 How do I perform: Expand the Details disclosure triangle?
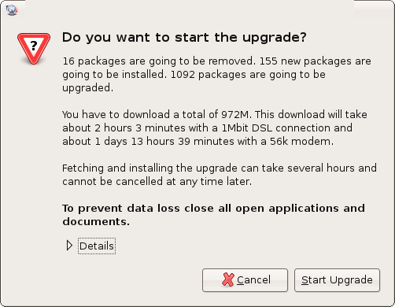69,246
